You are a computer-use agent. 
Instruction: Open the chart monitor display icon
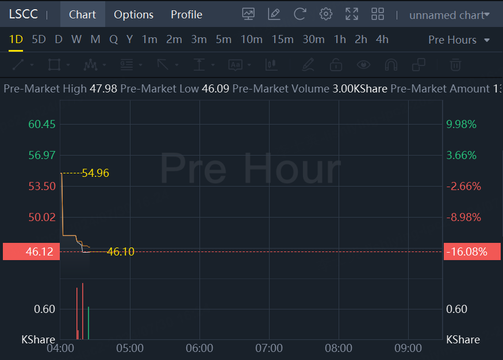click(248, 14)
